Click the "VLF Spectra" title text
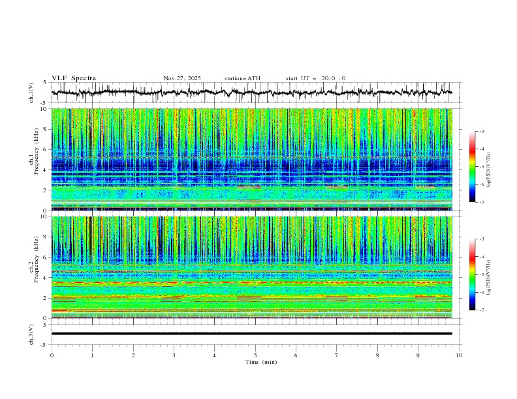 point(74,78)
